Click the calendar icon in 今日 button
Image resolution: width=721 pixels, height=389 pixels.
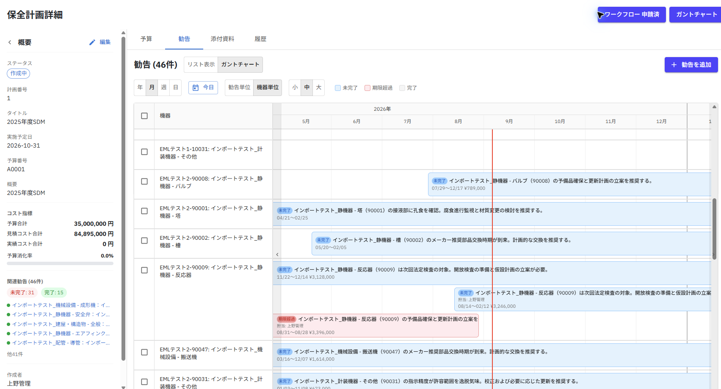click(x=196, y=88)
